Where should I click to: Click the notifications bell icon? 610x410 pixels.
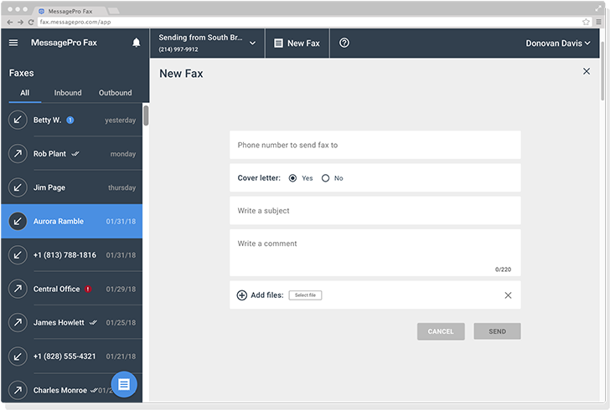(136, 43)
